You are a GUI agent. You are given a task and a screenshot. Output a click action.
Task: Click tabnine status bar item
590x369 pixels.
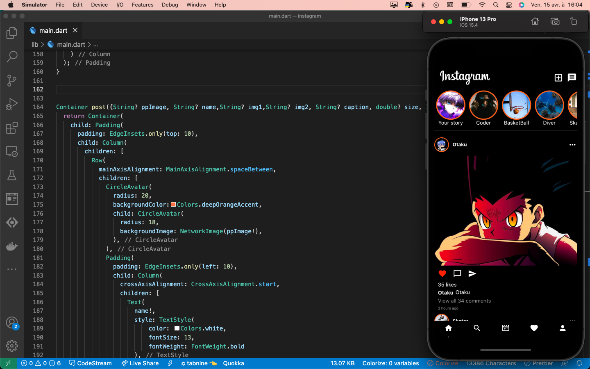click(199, 363)
